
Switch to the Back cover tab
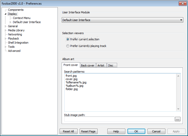88,65
